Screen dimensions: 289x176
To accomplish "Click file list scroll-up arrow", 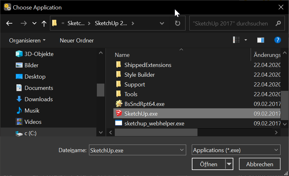I will (x=285, y=53).
